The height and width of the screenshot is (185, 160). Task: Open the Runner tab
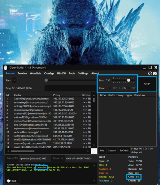(x=10, y=73)
